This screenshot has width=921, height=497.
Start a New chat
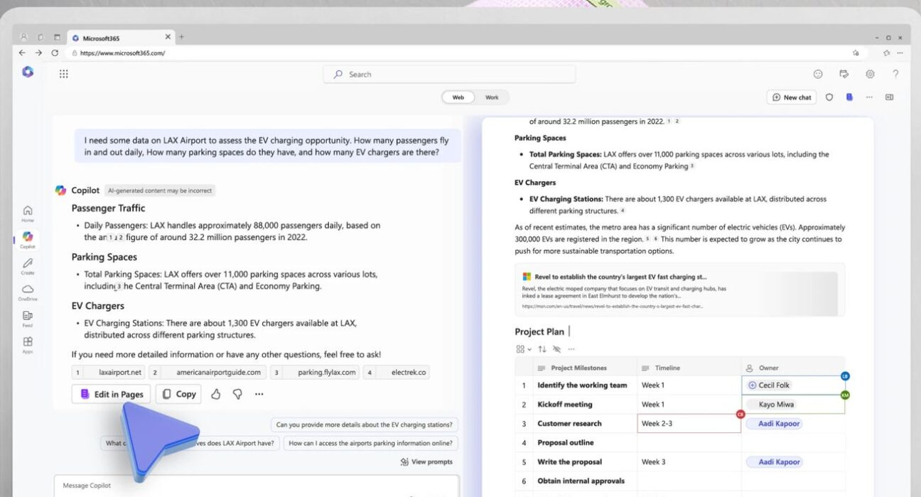(x=791, y=97)
